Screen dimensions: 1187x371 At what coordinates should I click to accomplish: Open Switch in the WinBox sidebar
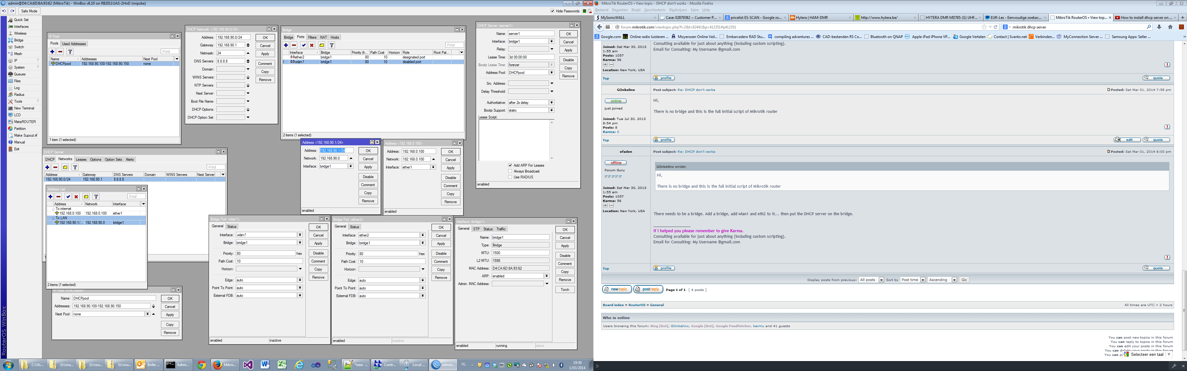[x=19, y=47]
